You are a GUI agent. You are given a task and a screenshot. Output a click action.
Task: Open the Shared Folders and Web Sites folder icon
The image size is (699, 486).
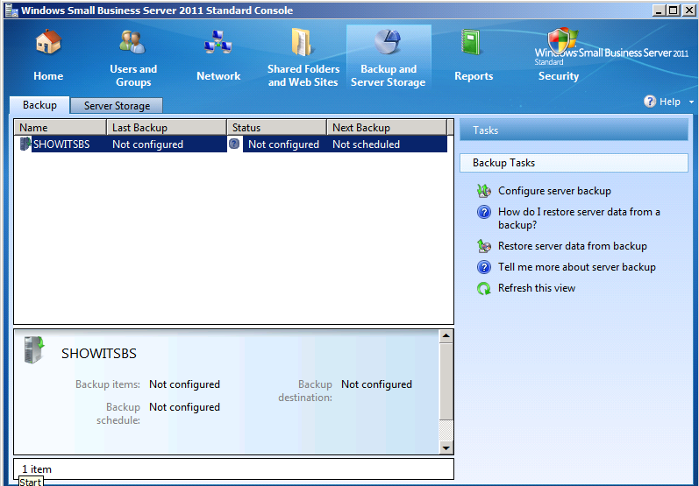(303, 42)
